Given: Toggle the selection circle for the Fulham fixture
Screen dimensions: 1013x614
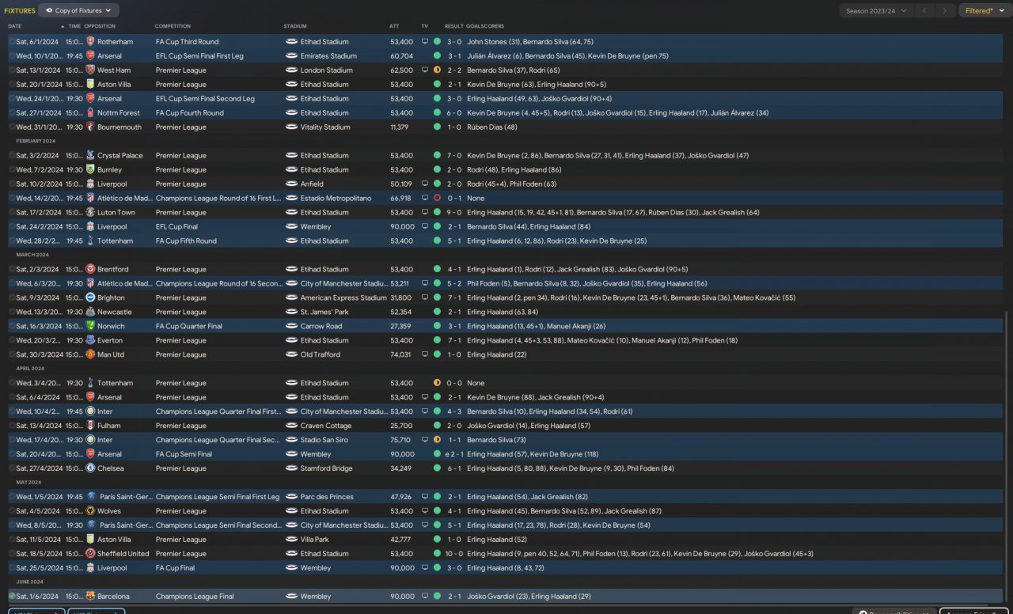Looking at the screenshot, I should coord(12,426).
